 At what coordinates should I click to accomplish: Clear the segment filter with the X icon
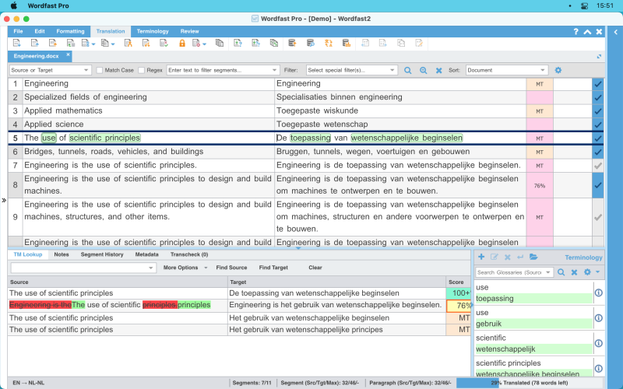pyautogui.click(x=438, y=70)
